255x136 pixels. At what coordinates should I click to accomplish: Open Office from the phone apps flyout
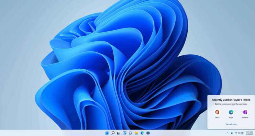point(217,113)
